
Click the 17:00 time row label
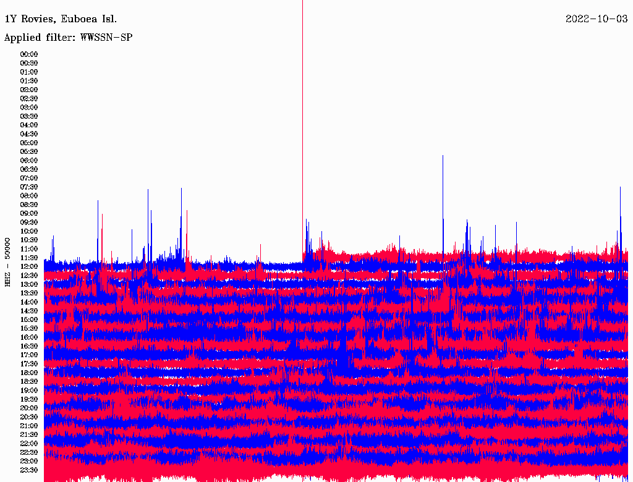pyautogui.click(x=29, y=355)
